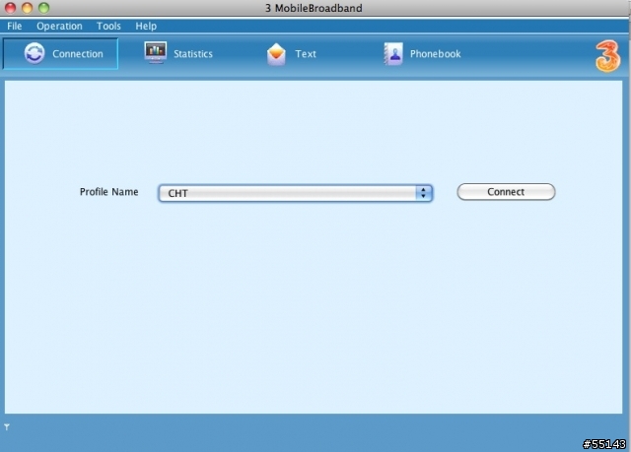
Task: Zoom window with green button
Action: (x=43, y=8)
